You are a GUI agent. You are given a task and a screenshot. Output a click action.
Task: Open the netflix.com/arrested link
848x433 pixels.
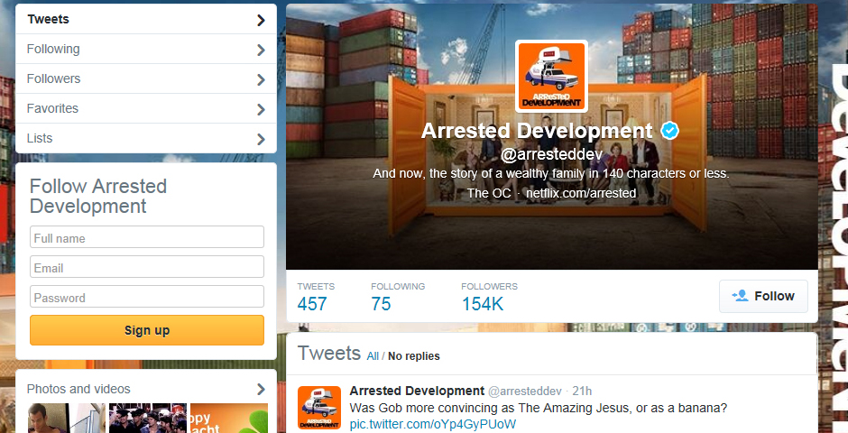(x=581, y=193)
